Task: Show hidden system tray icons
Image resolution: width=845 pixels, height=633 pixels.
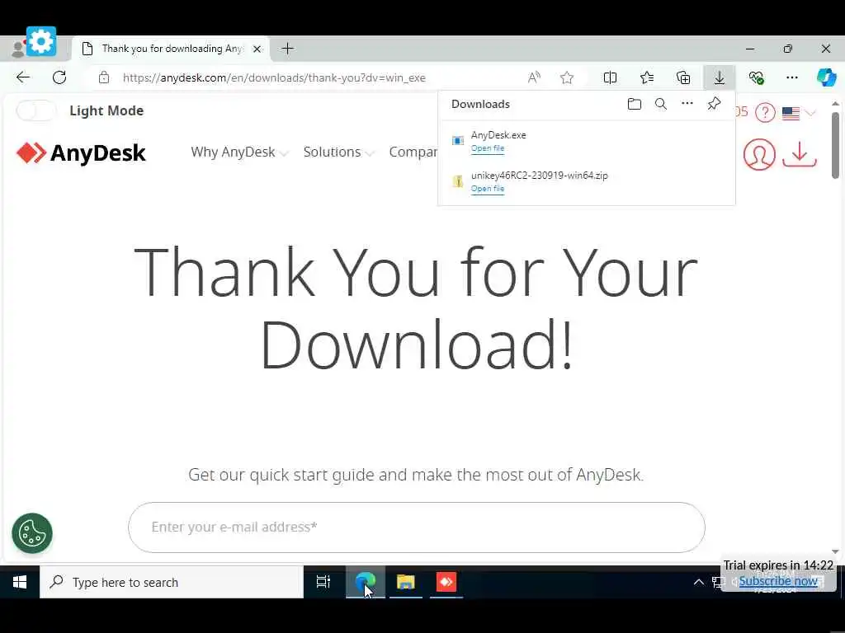Action: coord(698,582)
